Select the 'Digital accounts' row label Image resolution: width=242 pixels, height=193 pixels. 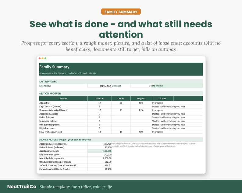(63, 128)
